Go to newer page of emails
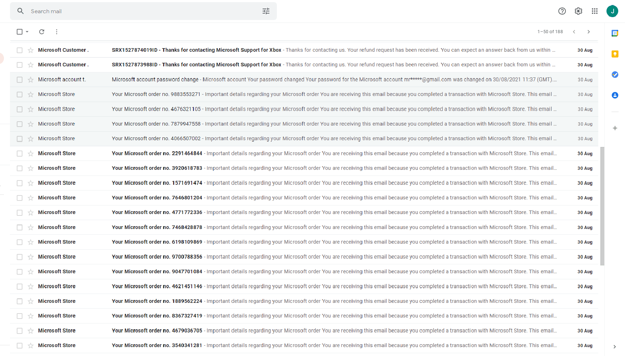Viewport: 625px width, 356px height. (574, 32)
